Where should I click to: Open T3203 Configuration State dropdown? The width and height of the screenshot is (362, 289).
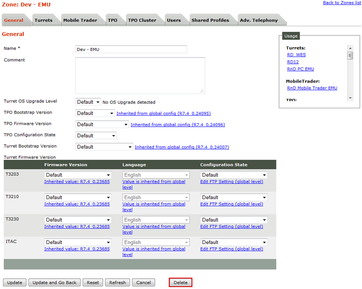[x=234, y=175]
